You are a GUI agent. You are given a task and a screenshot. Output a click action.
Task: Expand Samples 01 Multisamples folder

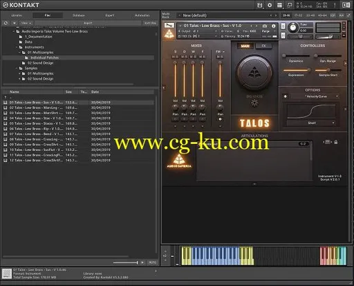[x=19, y=73]
